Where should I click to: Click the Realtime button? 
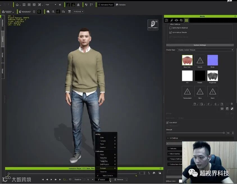(78, 179)
